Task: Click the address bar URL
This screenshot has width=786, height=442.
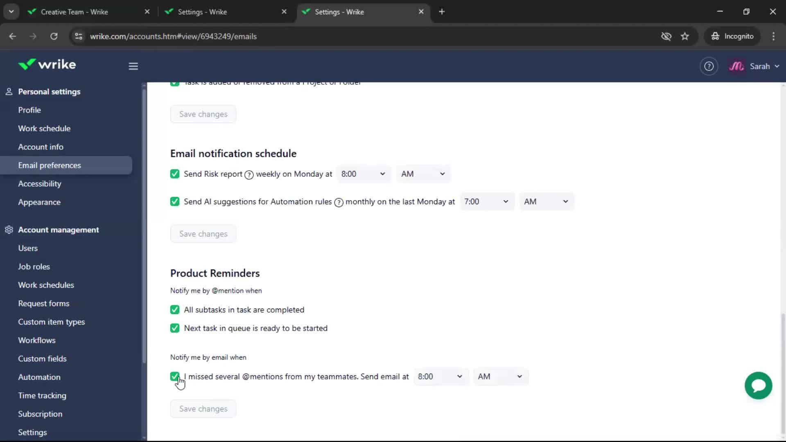Action: (x=173, y=36)
